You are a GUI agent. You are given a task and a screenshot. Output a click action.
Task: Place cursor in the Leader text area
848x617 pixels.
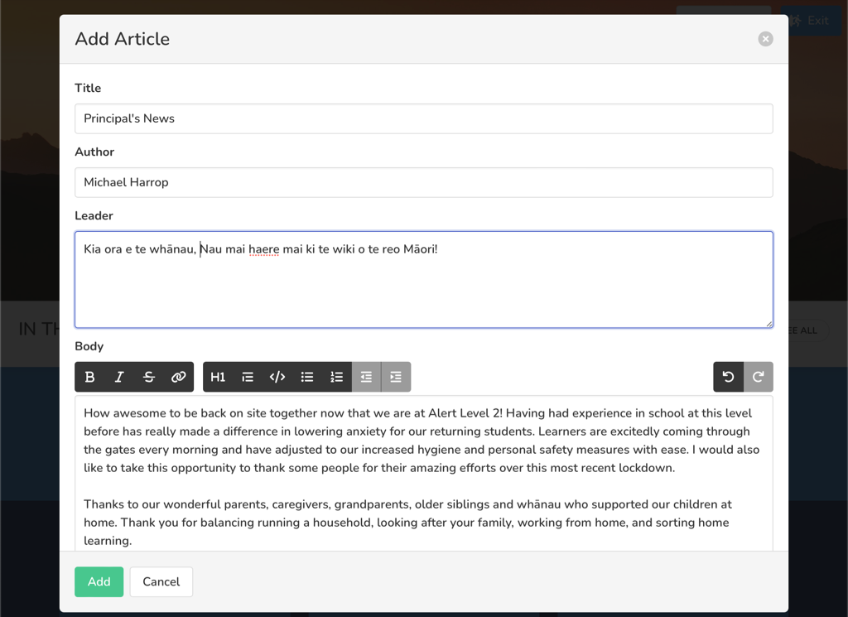pyautogui.click(x=424, y=277)
